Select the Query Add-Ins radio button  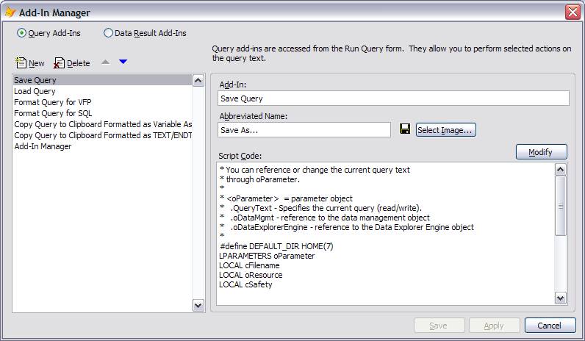(21, 33)
